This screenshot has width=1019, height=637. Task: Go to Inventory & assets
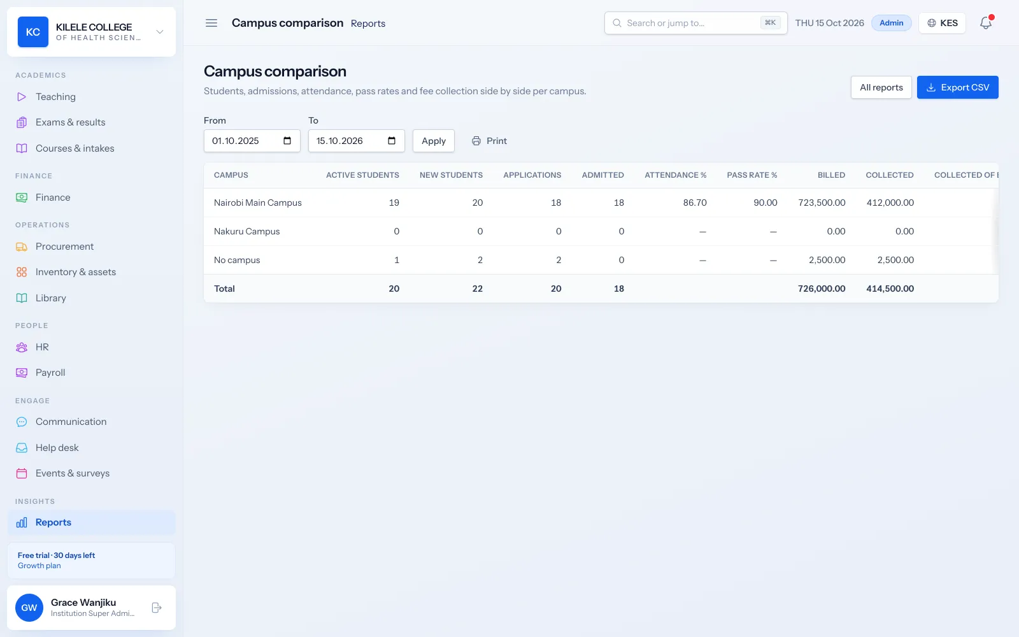pos(91,272)
